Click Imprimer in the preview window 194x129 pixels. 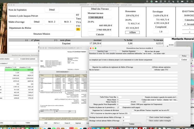[x=78, y=123]
